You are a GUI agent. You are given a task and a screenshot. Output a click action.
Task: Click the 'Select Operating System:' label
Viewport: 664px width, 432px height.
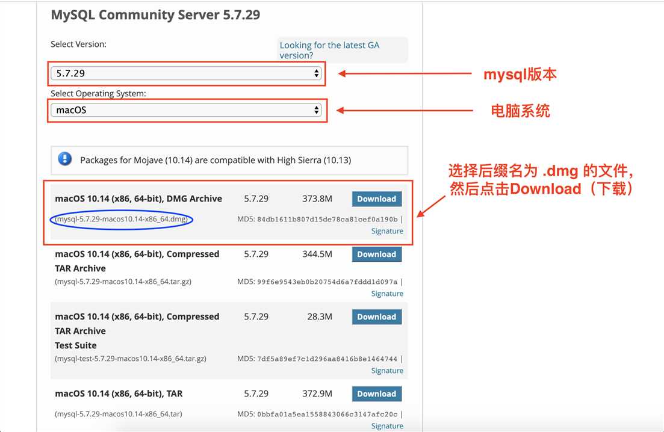[x=98, y=93]
